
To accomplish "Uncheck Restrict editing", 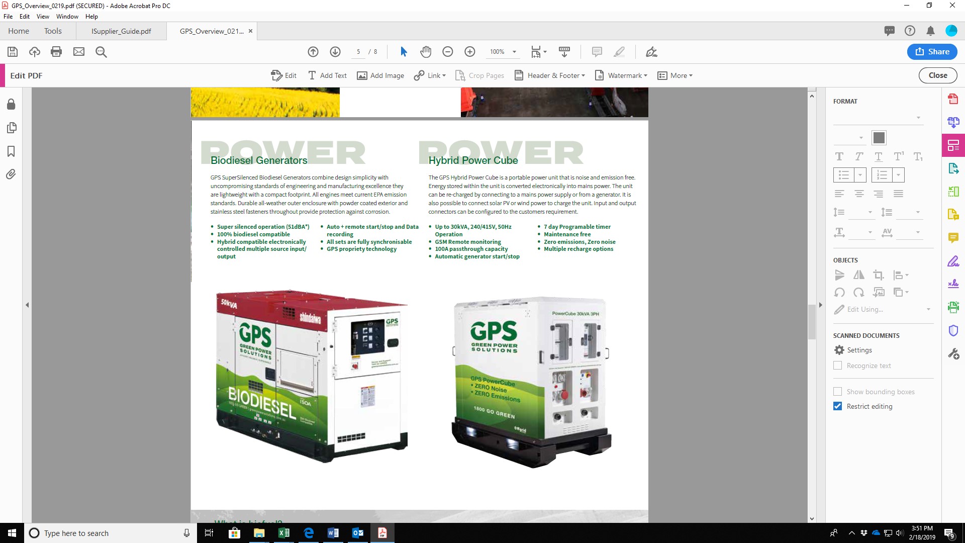I will pyautogui.click(x=837, y=406).
